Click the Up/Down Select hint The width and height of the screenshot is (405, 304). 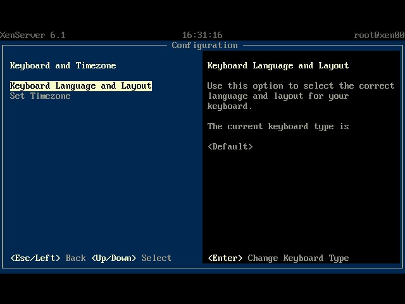[x=132, y=258]
